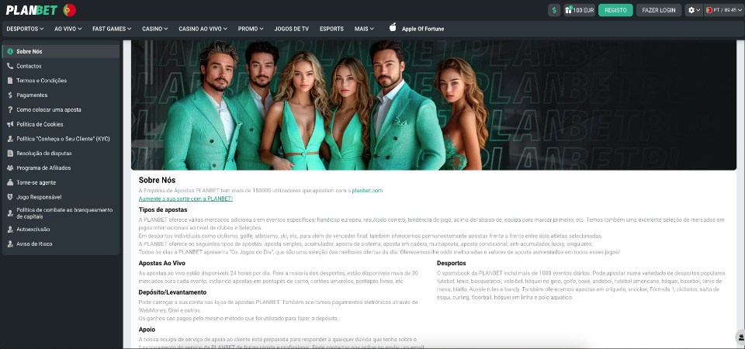
Task: Click the Apple Of Fortune apple icon
Action: [393, 28]
